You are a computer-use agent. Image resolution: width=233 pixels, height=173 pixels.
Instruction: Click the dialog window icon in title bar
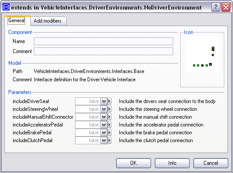tap(6, 7)
